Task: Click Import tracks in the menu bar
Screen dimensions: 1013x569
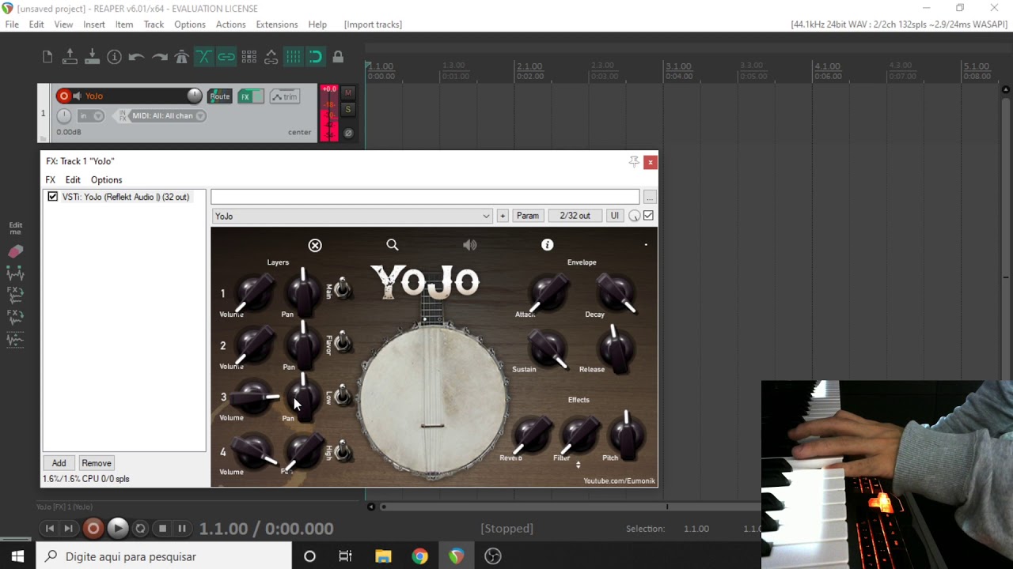Action: pos(373,24)
